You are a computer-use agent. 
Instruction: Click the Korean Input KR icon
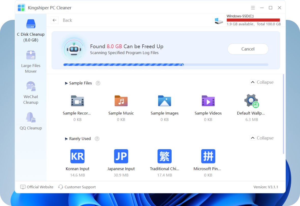tap(77, 156)
